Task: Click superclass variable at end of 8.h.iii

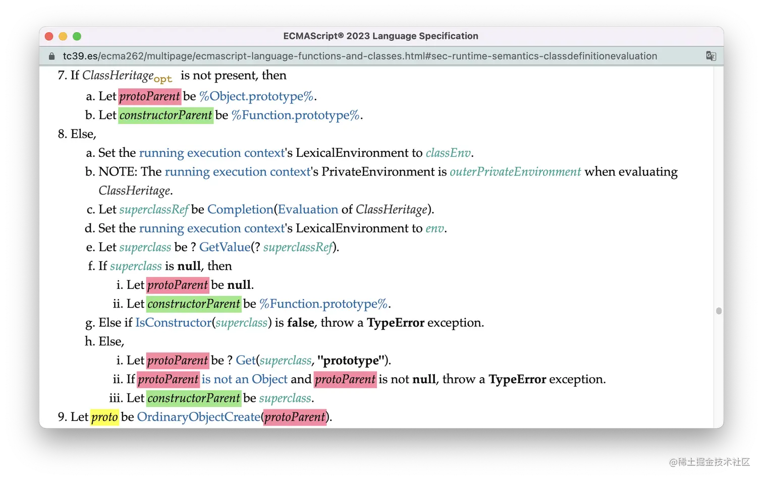Action: 285,398
